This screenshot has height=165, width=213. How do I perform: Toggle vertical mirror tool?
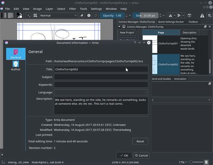(179, 15)
